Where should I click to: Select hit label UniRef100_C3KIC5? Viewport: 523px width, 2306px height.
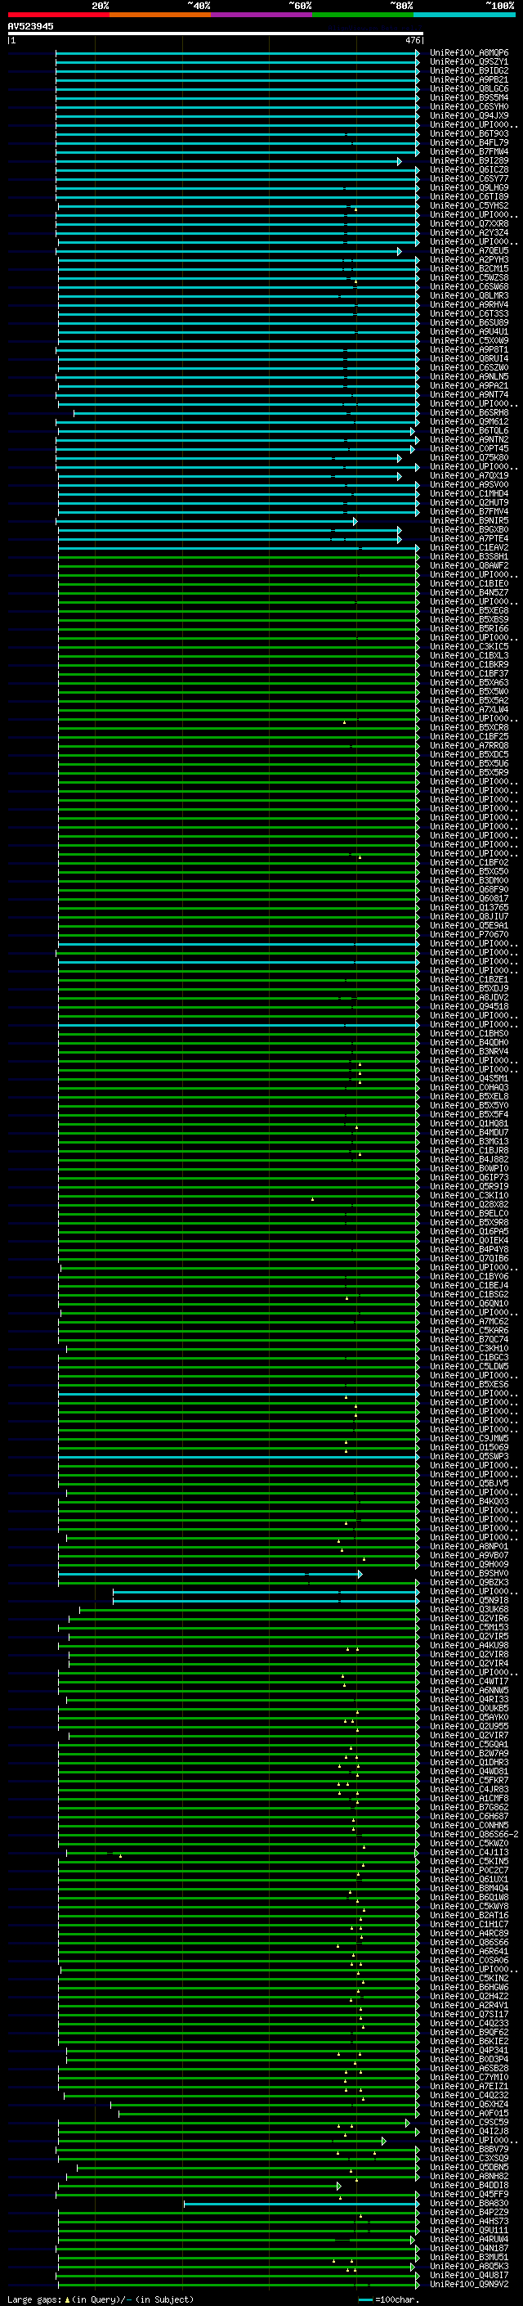tap(468, 646)
